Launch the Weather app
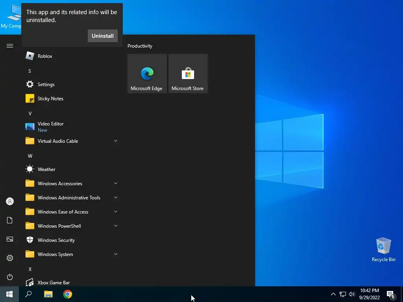Image resolution: width=403 pixels, height=302 pixels. (72, 169)
